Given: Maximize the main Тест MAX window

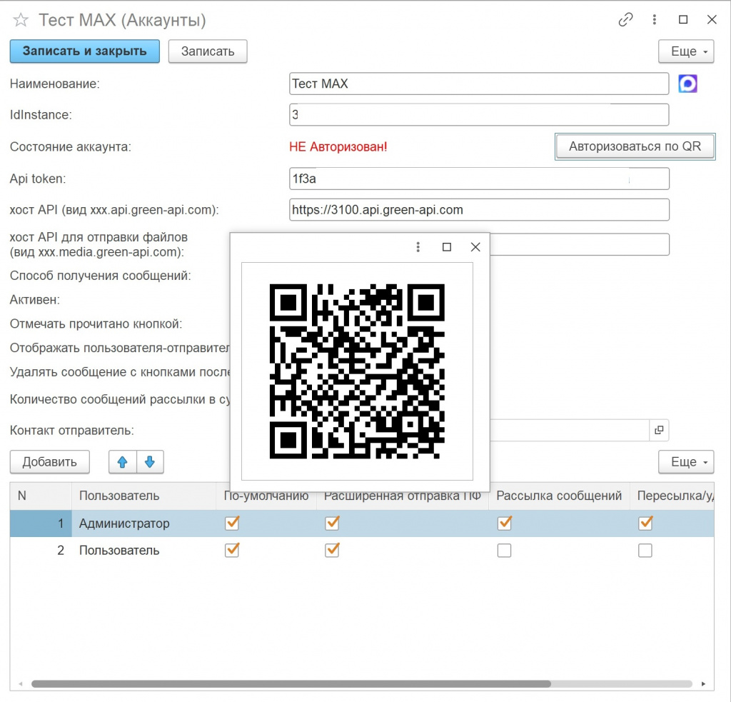Looking at the screenshot, I should click(x=683, y=19).
